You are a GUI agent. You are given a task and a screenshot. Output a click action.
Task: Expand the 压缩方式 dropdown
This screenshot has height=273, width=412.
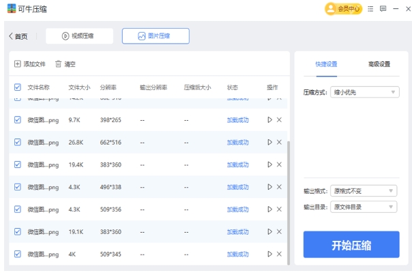(365, 92)
